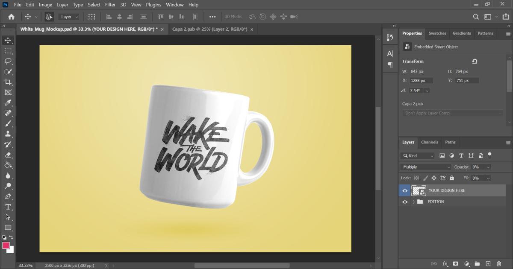The height and width of the screenshot is (269, 513).
Task: Open the Kind filter dropdown
Action: coord(418,156)
